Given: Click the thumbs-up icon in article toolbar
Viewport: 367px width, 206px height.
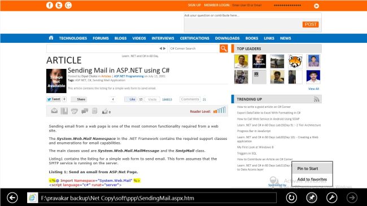Looking at the screenshot, I should click(104, 111).
